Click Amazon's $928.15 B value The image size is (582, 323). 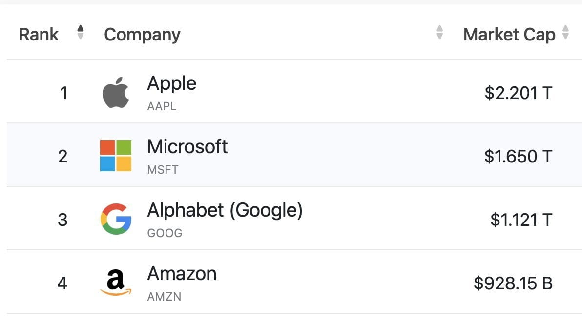[513, 283]
